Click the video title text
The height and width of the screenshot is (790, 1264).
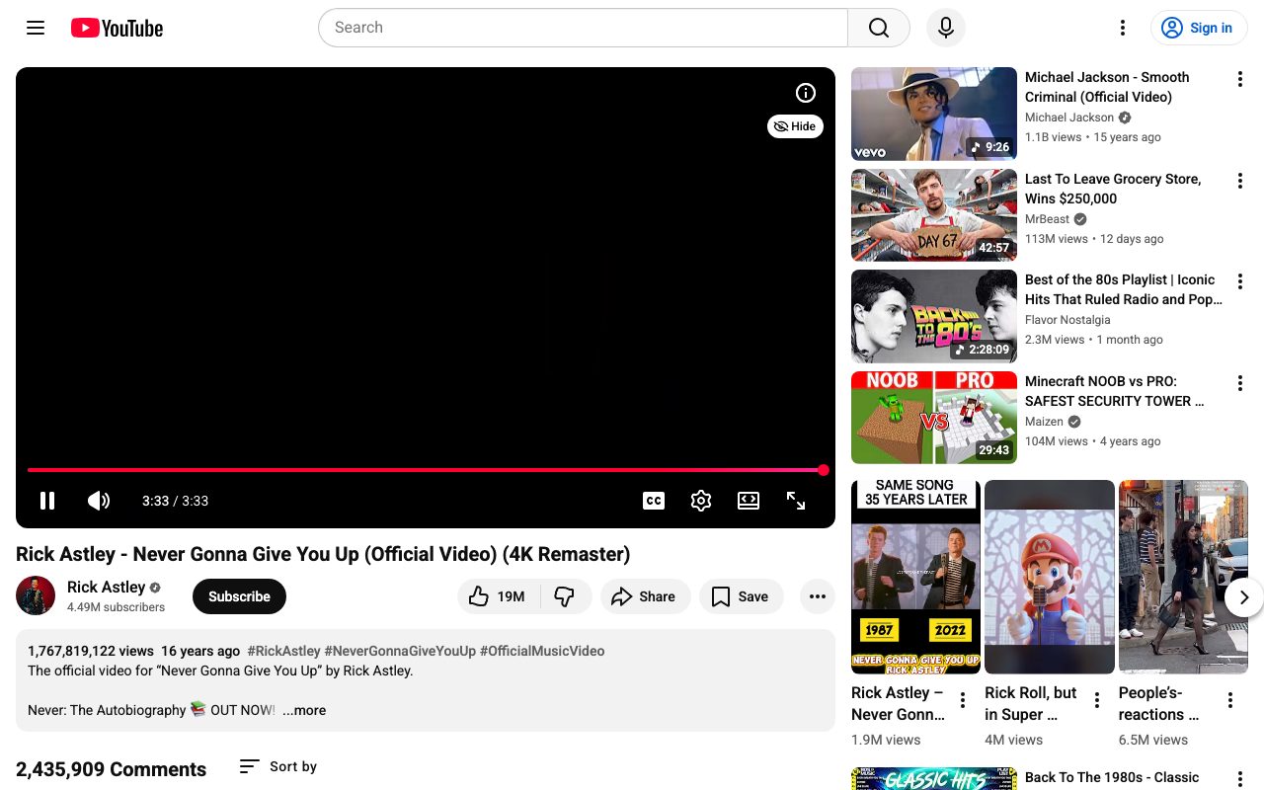[x=323, y=554]
